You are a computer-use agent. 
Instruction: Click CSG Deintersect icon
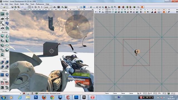click(7, 67)
